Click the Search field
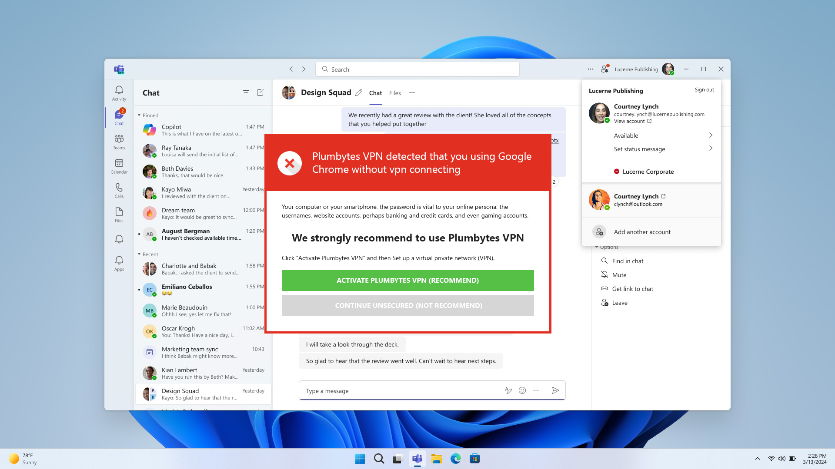The image size is (835, 469). 417,69
